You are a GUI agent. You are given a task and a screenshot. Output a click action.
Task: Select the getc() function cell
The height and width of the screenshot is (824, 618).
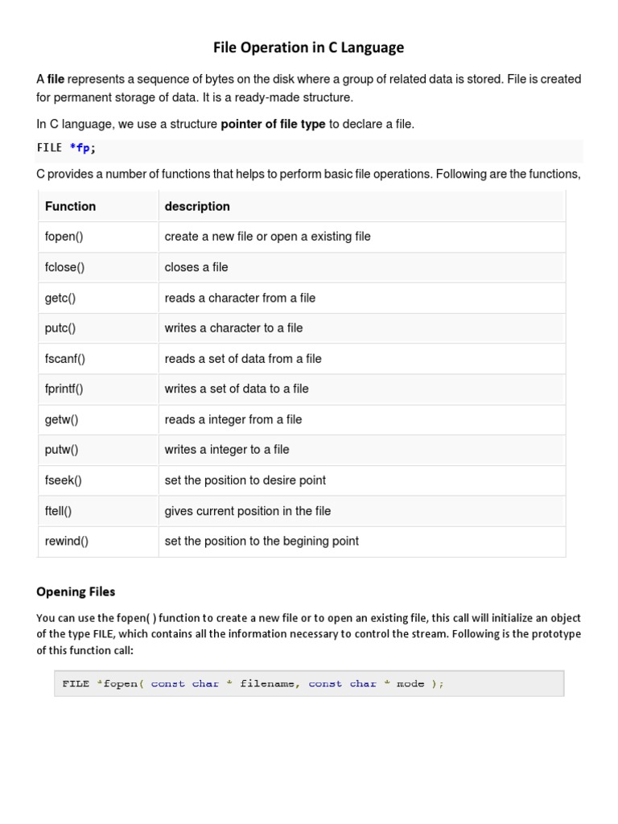coord(60,298)
